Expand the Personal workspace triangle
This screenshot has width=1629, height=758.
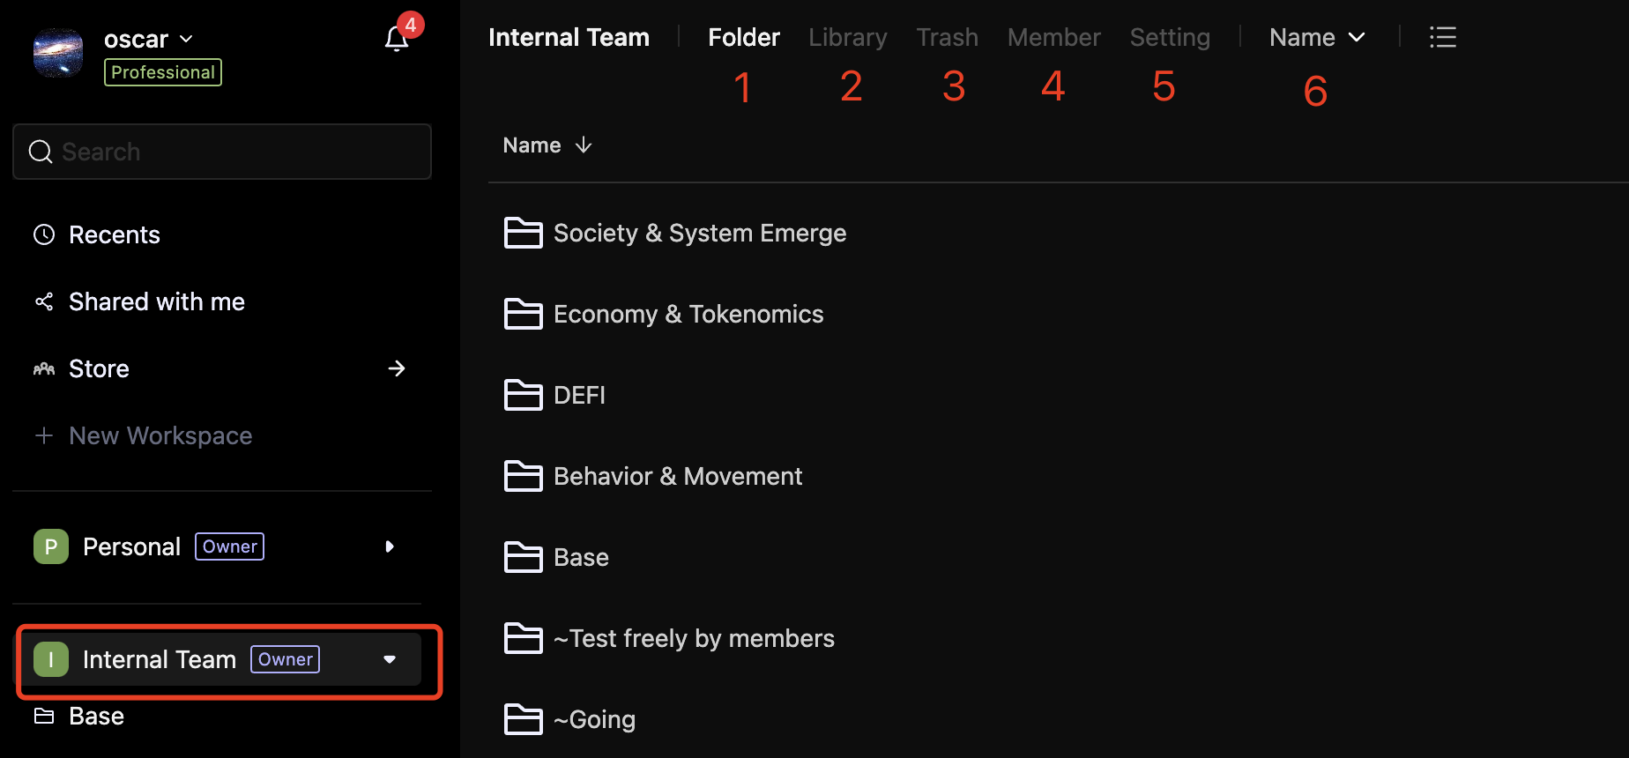[390, 546]
